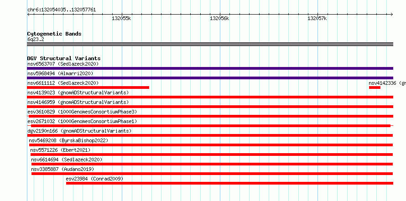Select the red bar for esv3610829

(x=211, y=116)
